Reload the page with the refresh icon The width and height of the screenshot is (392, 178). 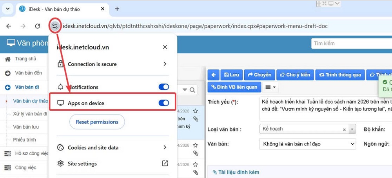pos(38,26)
